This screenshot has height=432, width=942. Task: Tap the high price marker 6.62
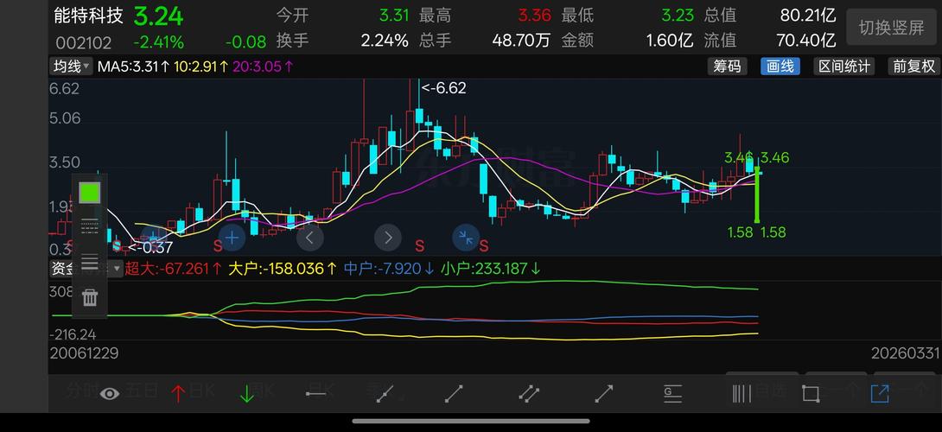pyautogui.click(x=443, y=88)
